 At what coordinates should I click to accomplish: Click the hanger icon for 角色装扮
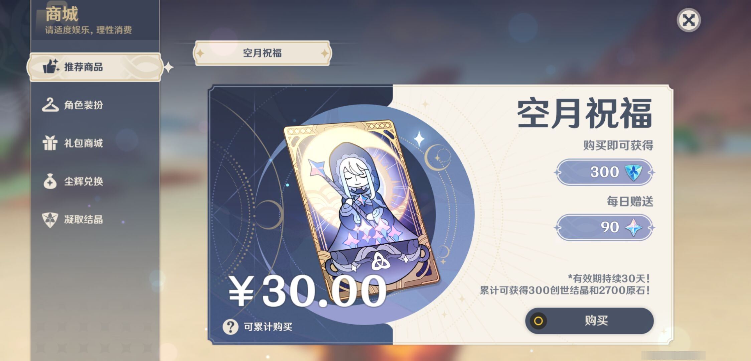tap(50, 105)
